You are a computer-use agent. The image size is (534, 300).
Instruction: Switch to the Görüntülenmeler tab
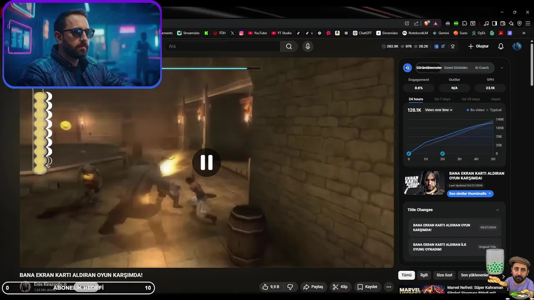coord(429,67)
